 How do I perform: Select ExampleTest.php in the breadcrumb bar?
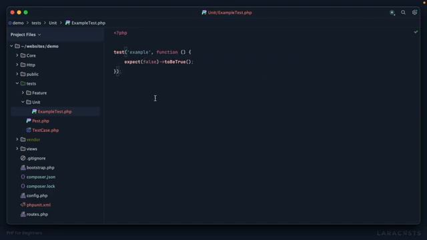88,23
